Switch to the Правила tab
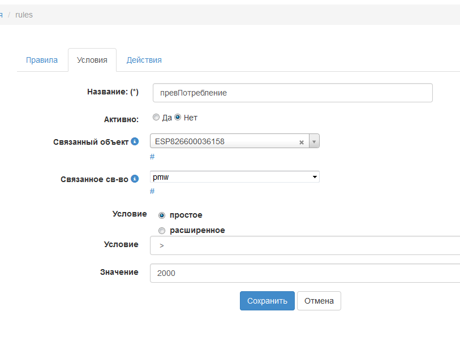 pyautogui.click(x=42, y=60)
